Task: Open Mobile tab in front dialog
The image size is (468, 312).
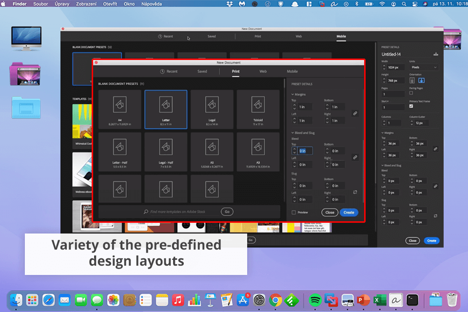Action: 292,72
